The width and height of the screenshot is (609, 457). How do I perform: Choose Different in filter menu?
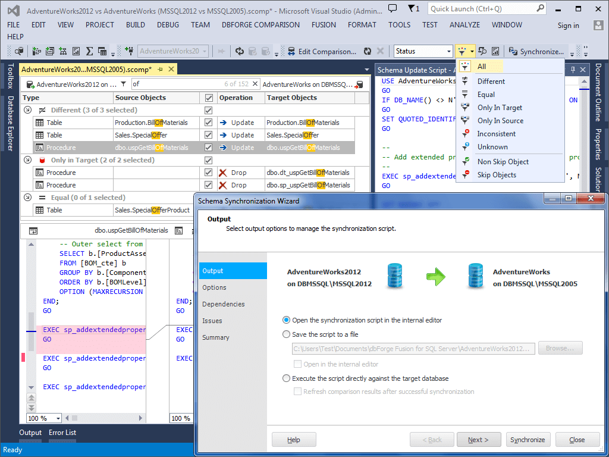(x=491, y=81)
